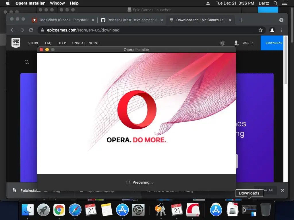This screenshot has width=294, height=220.
Task: Bookmark this page with the star icon
Action: [x=261, y=30]
